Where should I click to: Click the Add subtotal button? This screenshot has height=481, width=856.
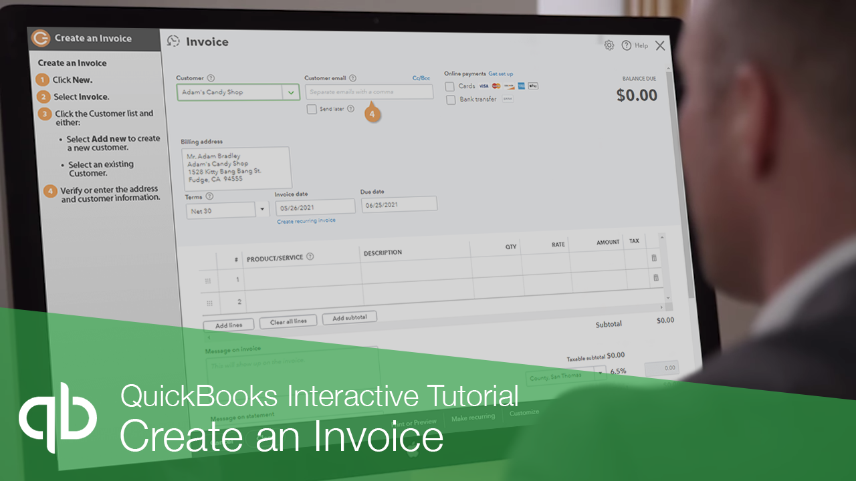349,317
